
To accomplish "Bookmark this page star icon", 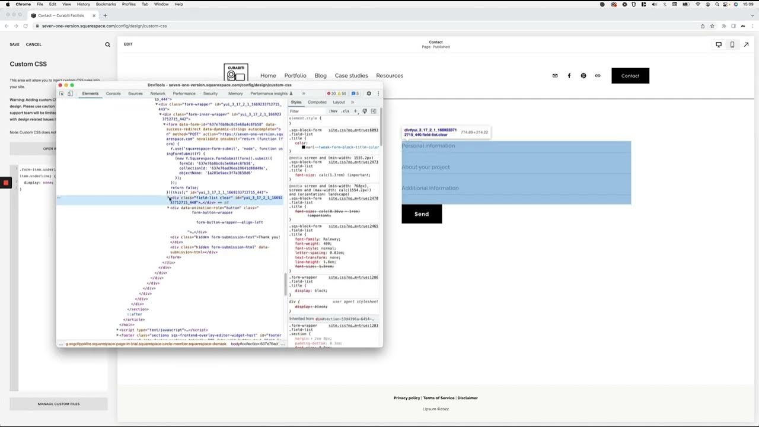I will click(713, 26).
